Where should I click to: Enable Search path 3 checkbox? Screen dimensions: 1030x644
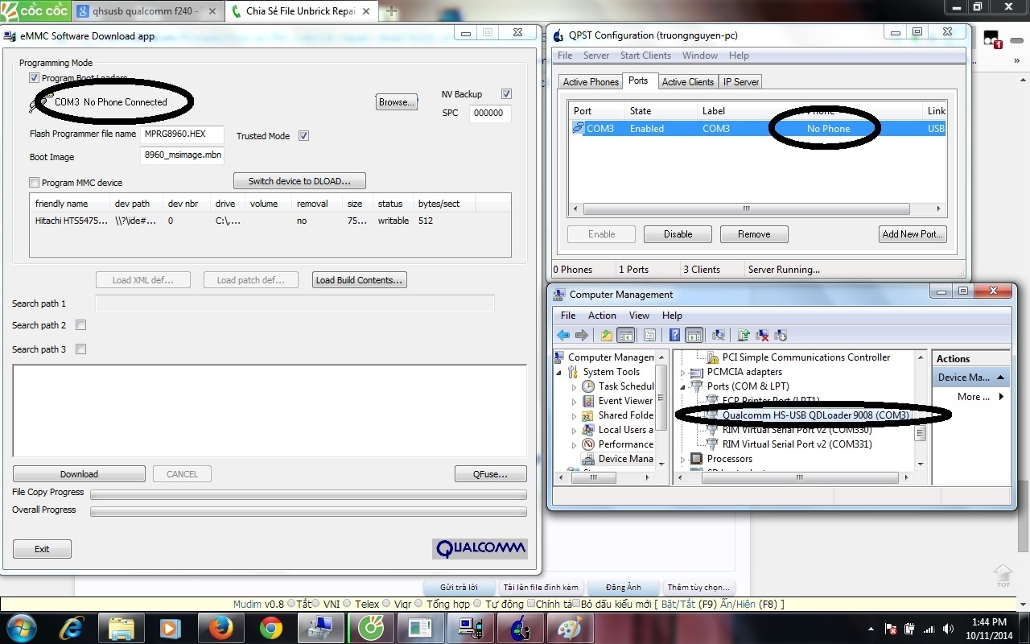pyautogui.click(x=80, y=349)
